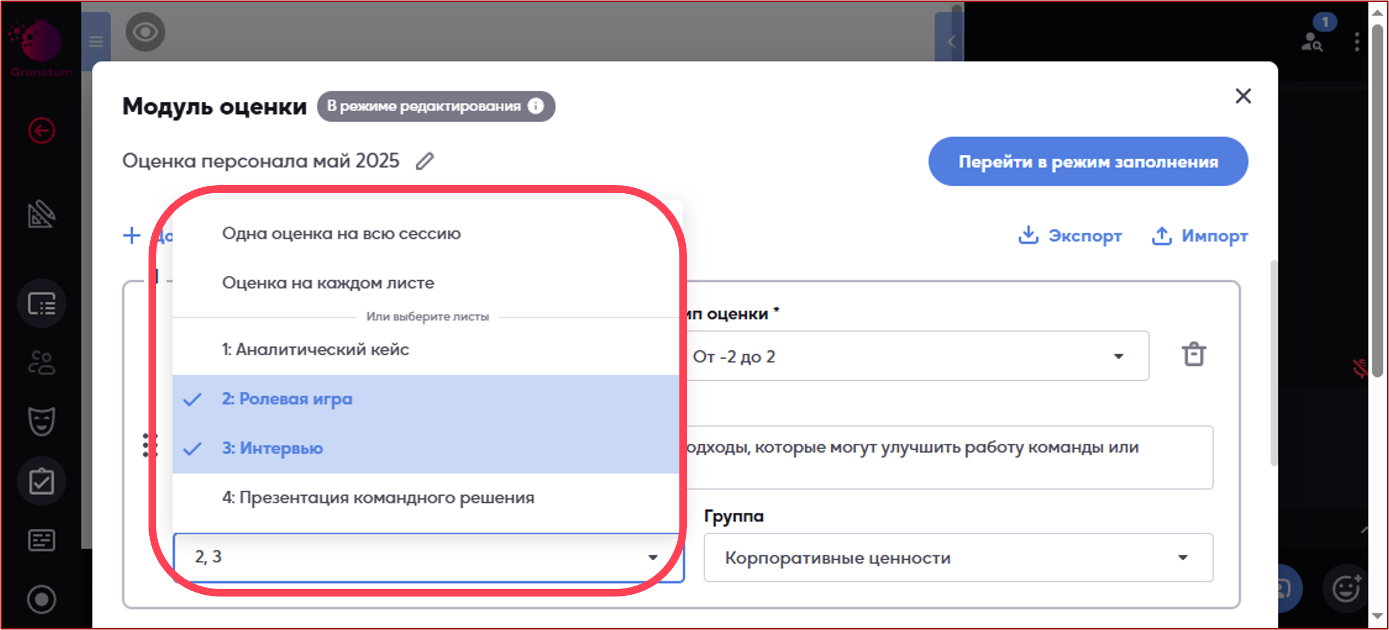
Task: Choose "4: Презентация командного решения" sheet
Action: coord(378,498)
